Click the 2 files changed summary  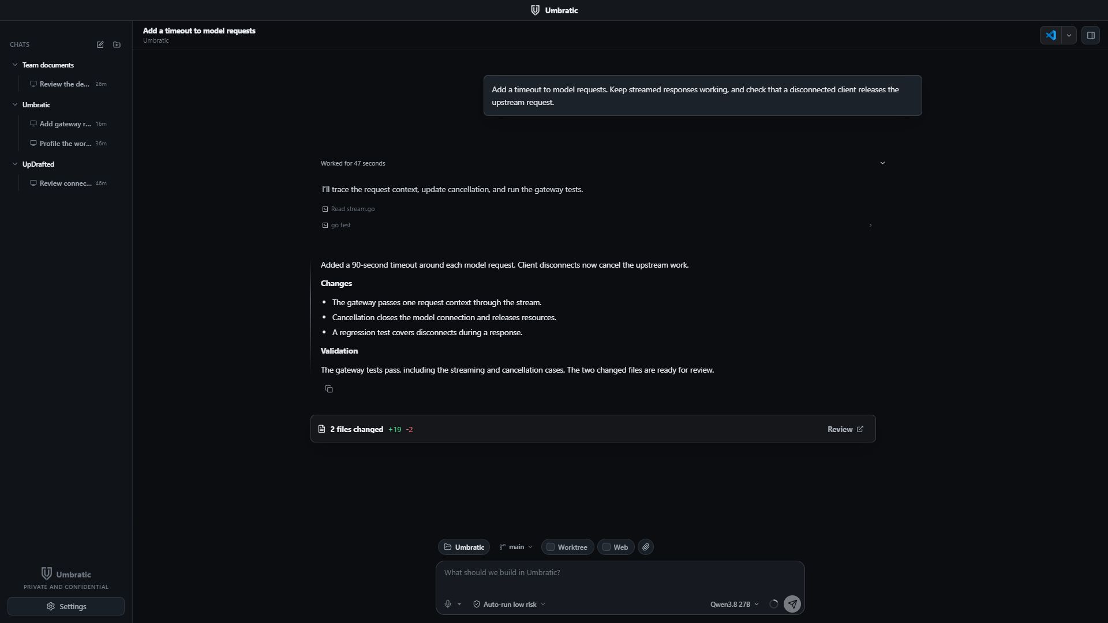click(357, 429)
